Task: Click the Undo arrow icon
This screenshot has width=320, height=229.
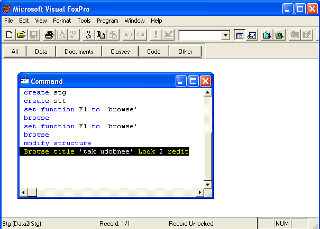Action: 129,35
